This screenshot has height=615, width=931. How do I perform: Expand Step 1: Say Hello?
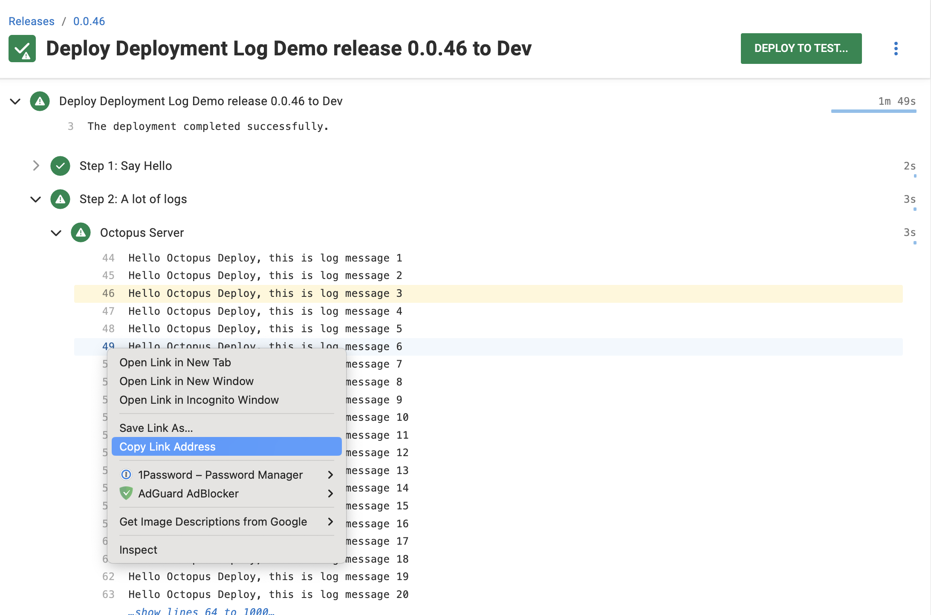(x=36, y=166)
